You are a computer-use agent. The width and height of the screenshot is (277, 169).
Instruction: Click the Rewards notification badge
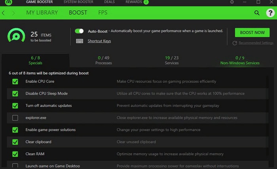tap(146, 2)
